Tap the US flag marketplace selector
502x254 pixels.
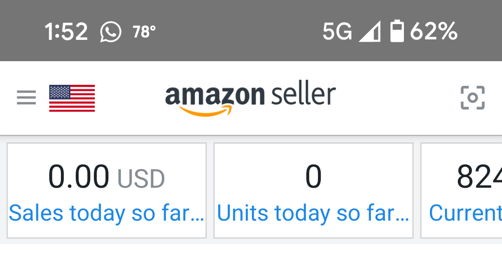pos(72,98)
